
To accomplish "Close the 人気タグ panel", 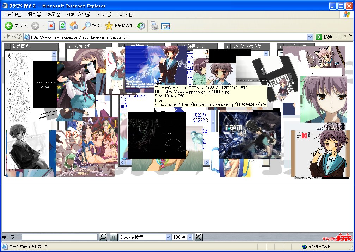I will tap(69, 47).
